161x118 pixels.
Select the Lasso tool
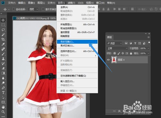pyautogui.click(x=3, y=30)
